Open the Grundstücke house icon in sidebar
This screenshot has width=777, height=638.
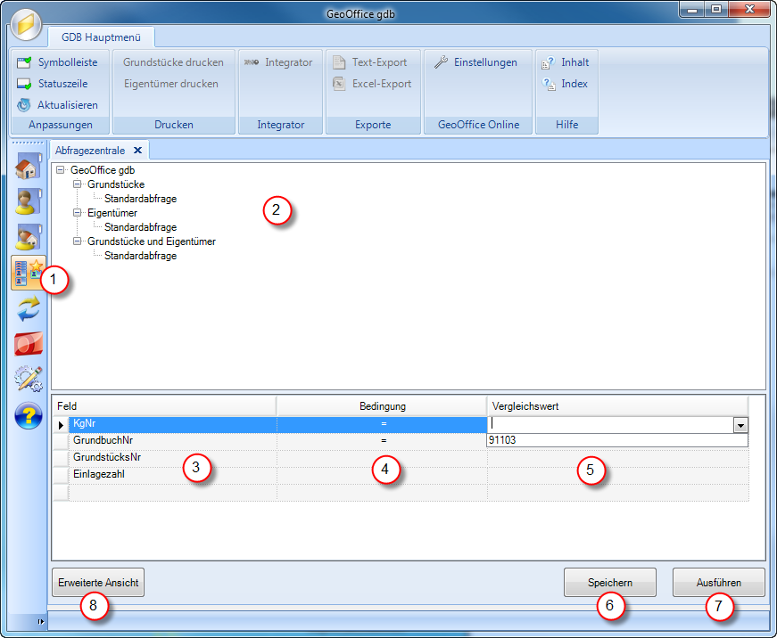pos(29,167)
